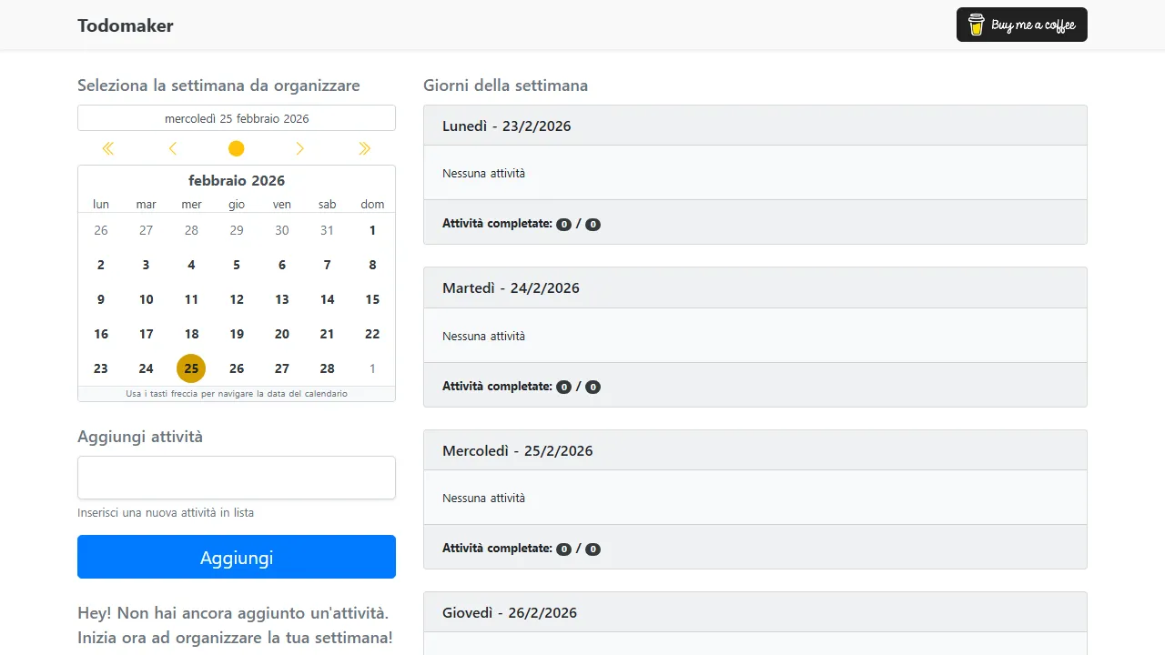
Task: Go back one month using the left arrow
Action: coord(172,148)
